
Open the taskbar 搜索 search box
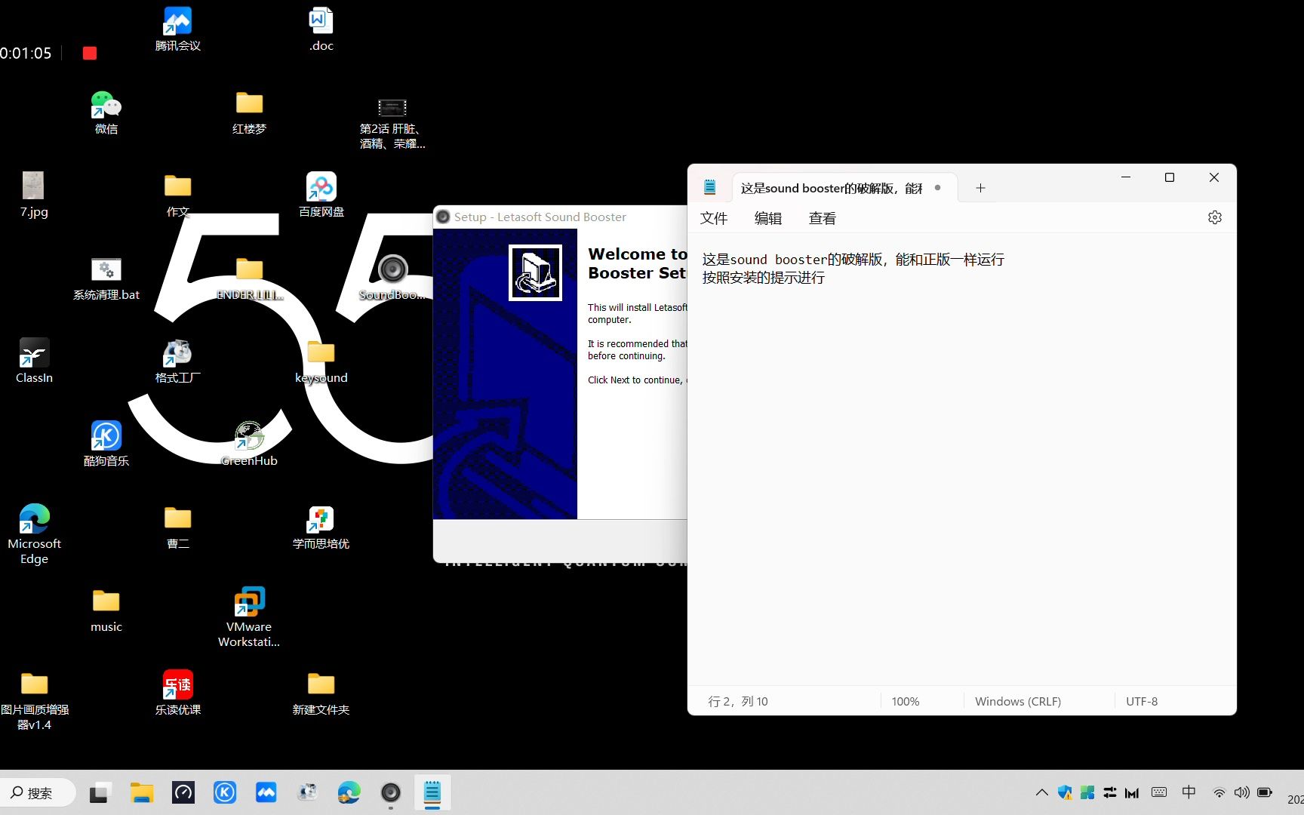[x=38, y=793]
